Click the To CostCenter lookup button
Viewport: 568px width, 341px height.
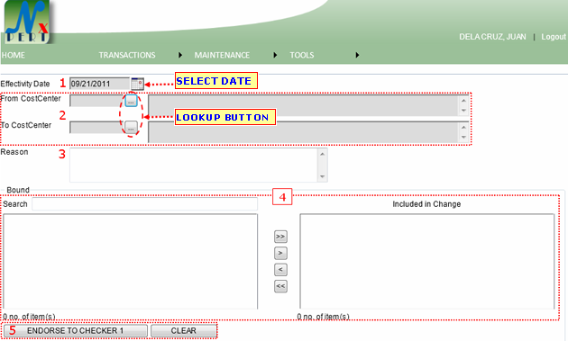131,127
